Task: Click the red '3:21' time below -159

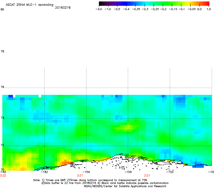Action: tap(80, 176)
